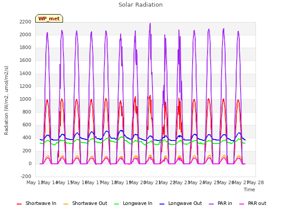Click the 1400 y-axis tick label
The width and height of the screenshot is (282, 212).
(26, 74)
